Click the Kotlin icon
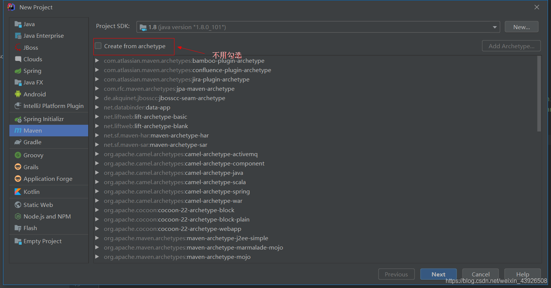 point(18,192)
